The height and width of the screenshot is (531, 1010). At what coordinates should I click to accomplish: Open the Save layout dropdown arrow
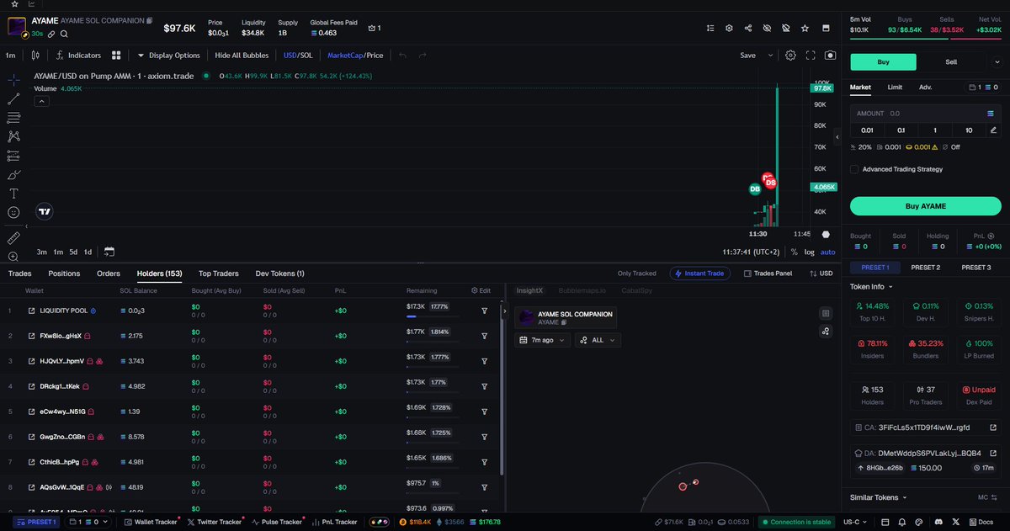tap(770, 56)
